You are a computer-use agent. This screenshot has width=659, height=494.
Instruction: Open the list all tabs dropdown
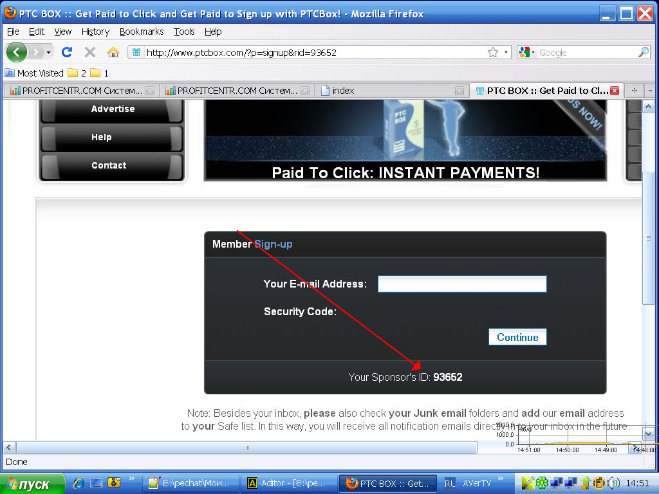[x=650, y=91]
